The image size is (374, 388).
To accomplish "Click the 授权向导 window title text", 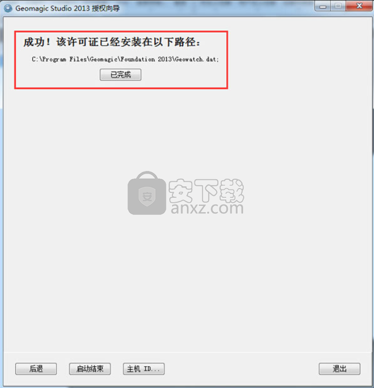I will [x=106, y=8].
